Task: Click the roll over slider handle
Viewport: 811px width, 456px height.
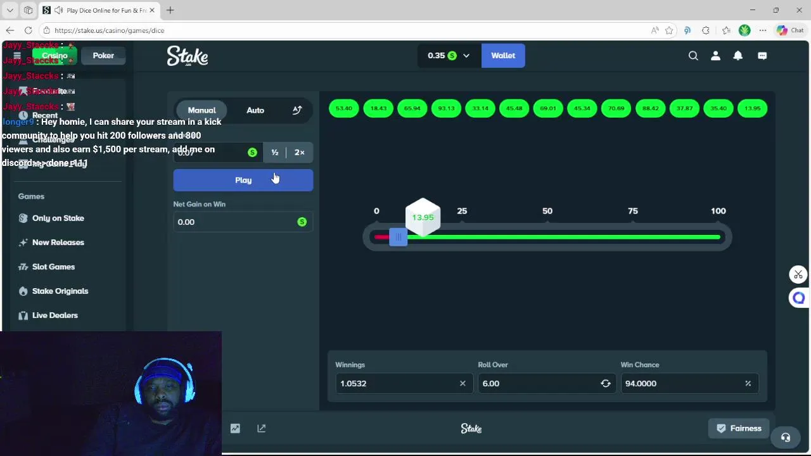Action: [x=398, y=237]
